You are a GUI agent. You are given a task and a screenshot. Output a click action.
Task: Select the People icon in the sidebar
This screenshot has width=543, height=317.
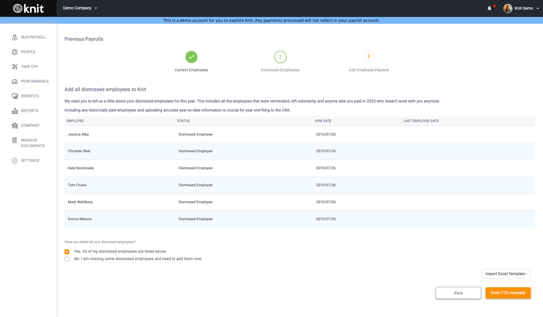15,52
